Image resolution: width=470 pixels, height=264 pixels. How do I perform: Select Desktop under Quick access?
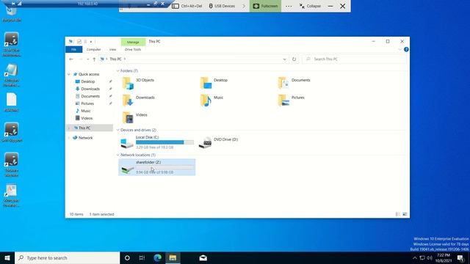tap(88, 81)
